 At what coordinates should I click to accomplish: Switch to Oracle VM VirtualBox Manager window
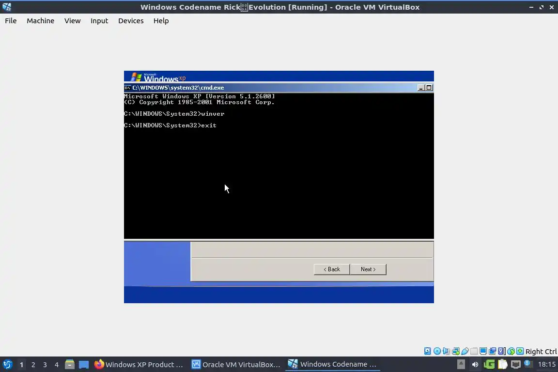tap(236, 365)
